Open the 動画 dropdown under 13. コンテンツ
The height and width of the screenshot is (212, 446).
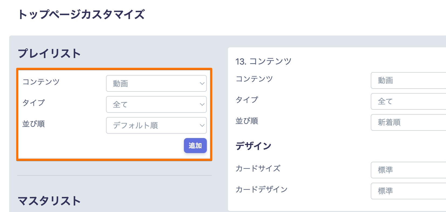[408, 80]
